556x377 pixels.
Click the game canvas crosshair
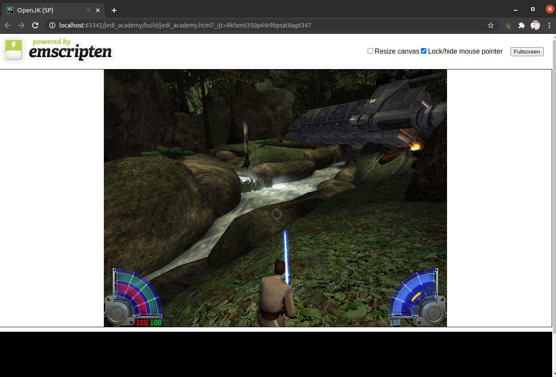click(x=277, y=213)
